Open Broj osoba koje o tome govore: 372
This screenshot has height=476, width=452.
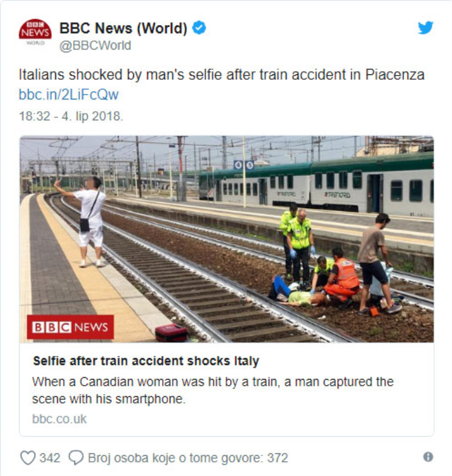pyautogui.click(x=188, y=458)
